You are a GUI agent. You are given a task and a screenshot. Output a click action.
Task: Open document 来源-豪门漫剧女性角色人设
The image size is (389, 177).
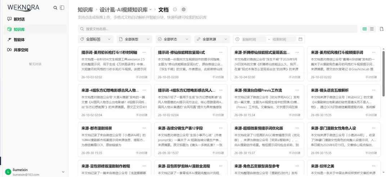point(334,128)
